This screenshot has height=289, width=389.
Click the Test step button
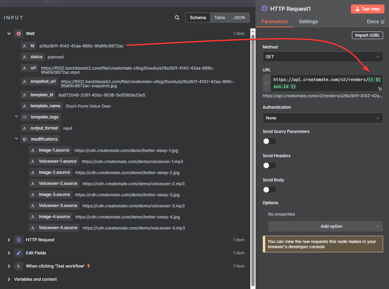tap(367, 9)
